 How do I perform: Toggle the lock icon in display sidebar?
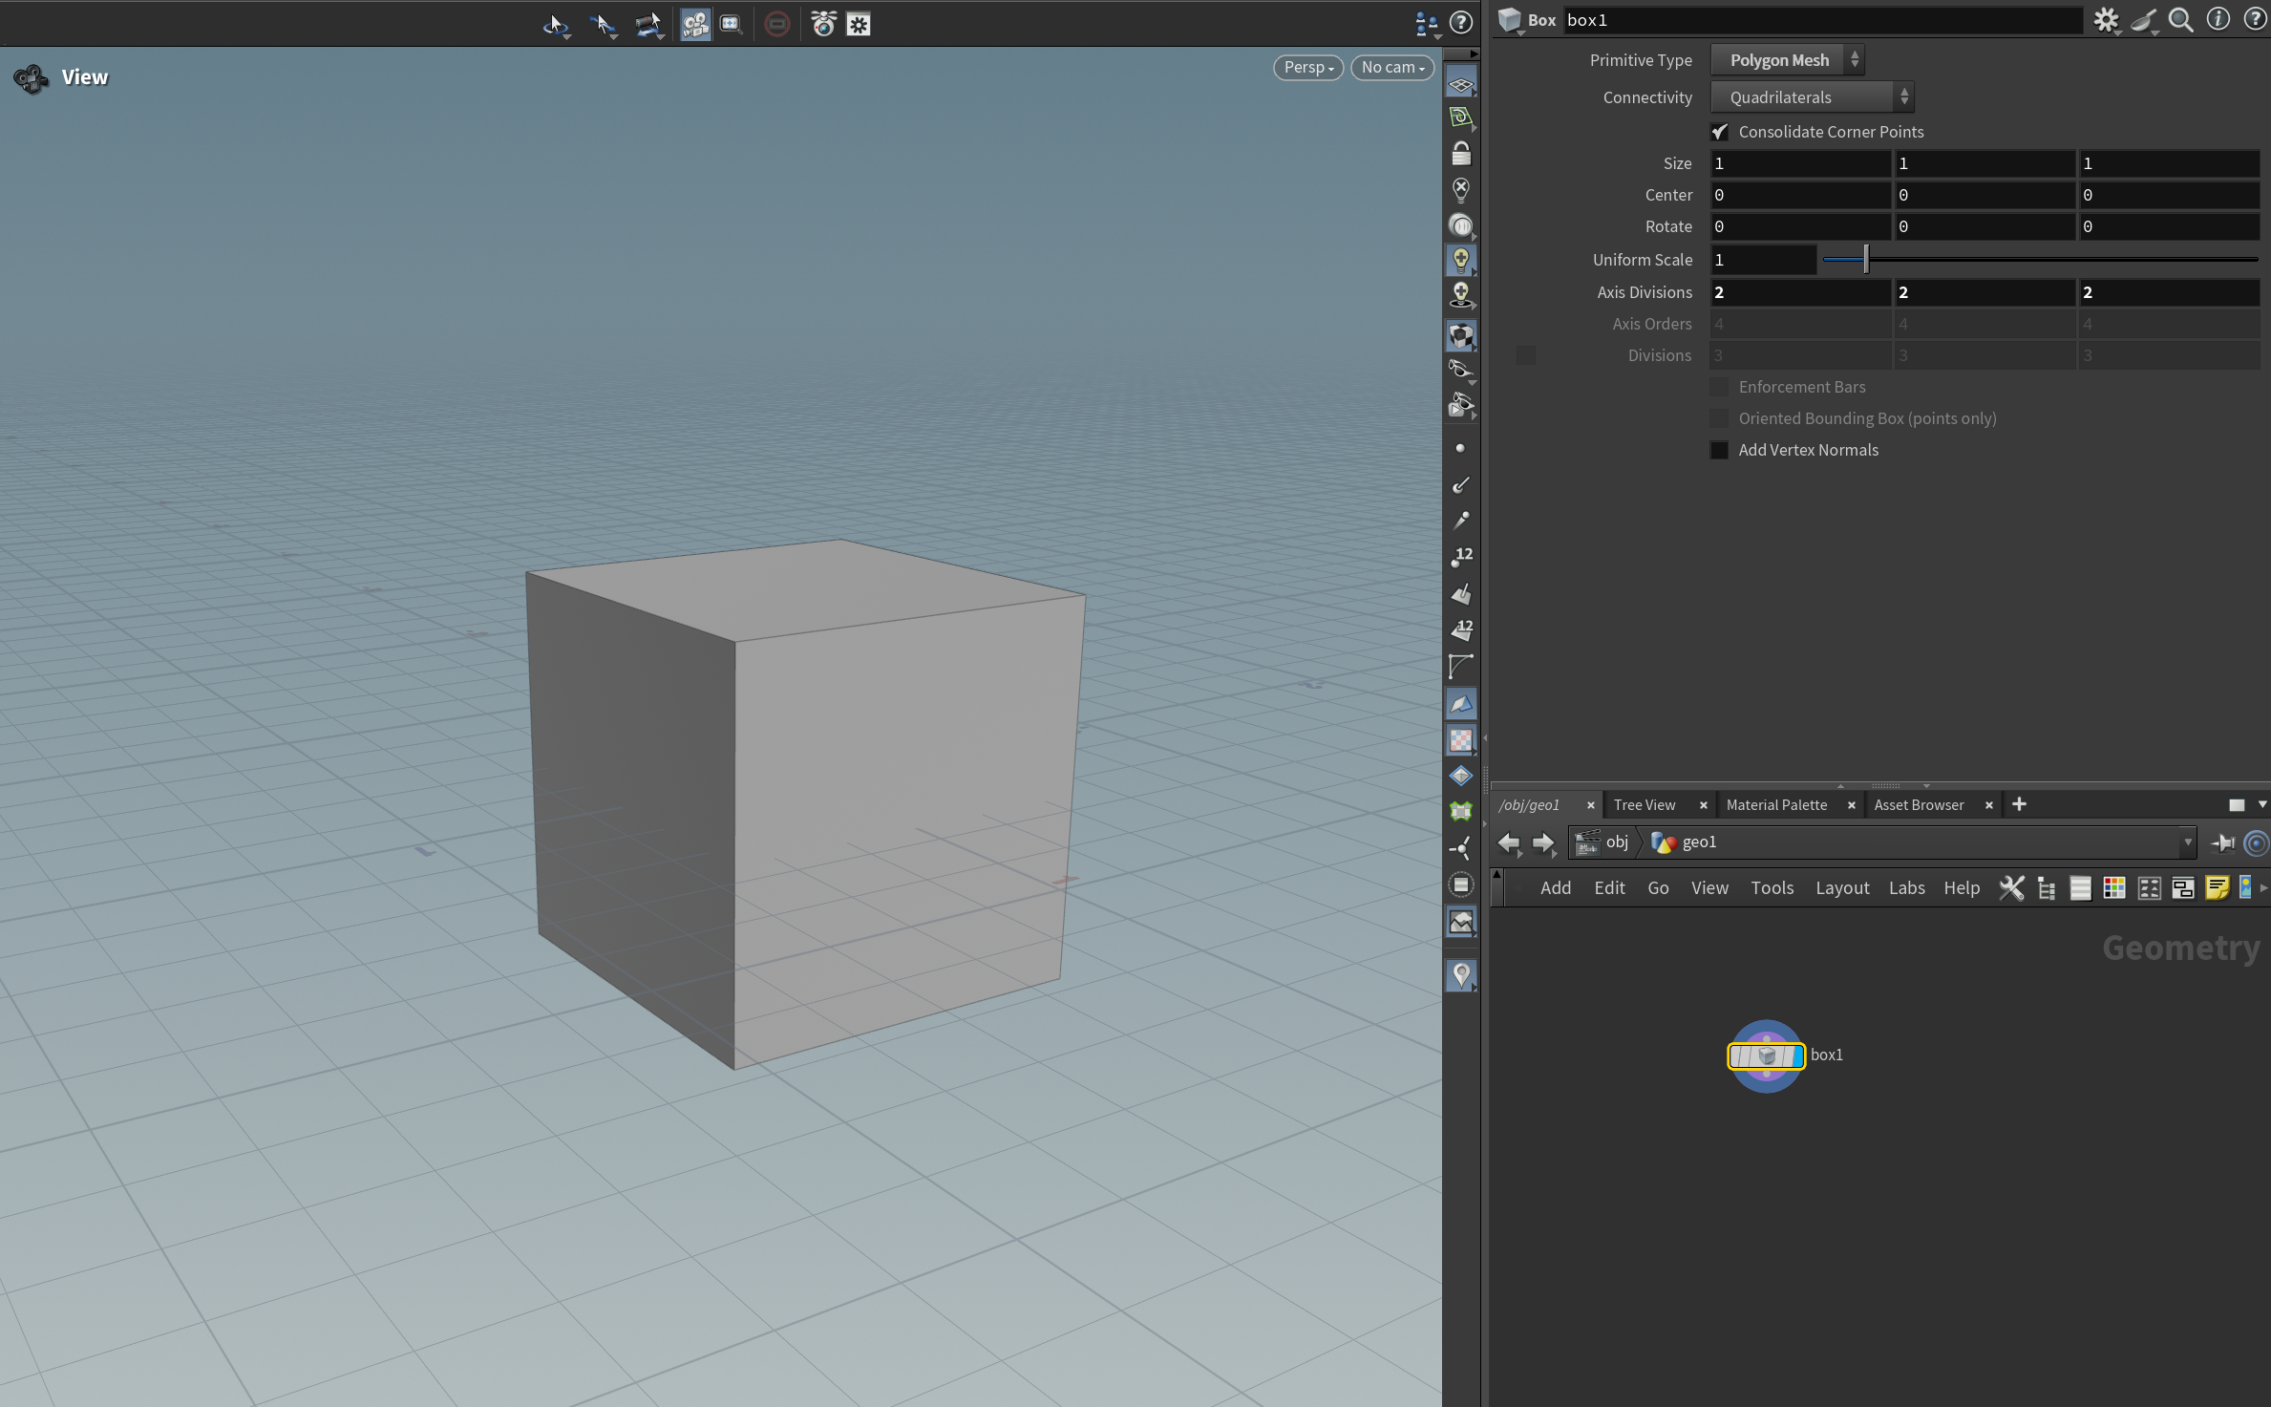1461,153
